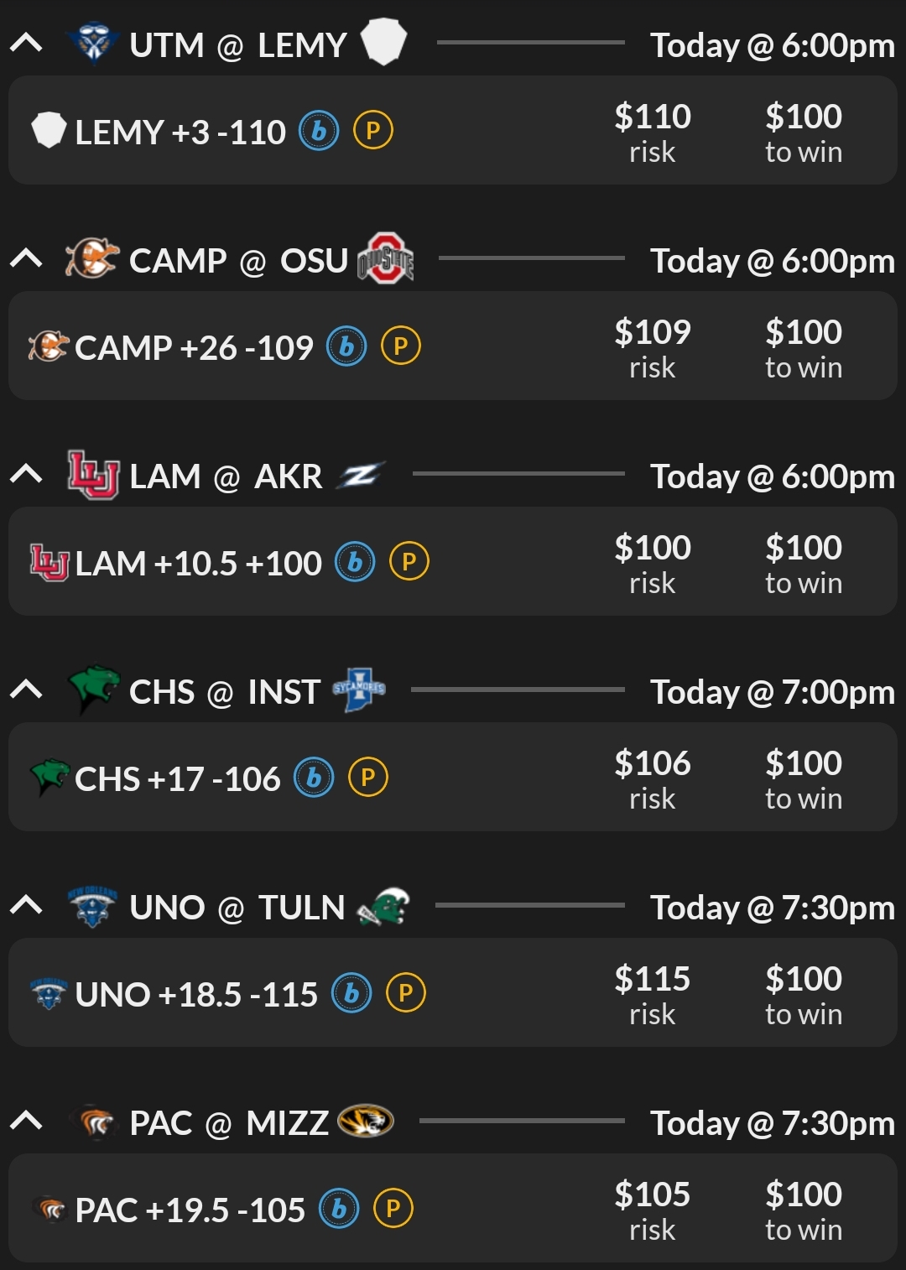Image resolution: width=906 pixels, height=1270 pixels.
Task: Click the blue b badge beside CHS +17
Action: pos(314,778)
